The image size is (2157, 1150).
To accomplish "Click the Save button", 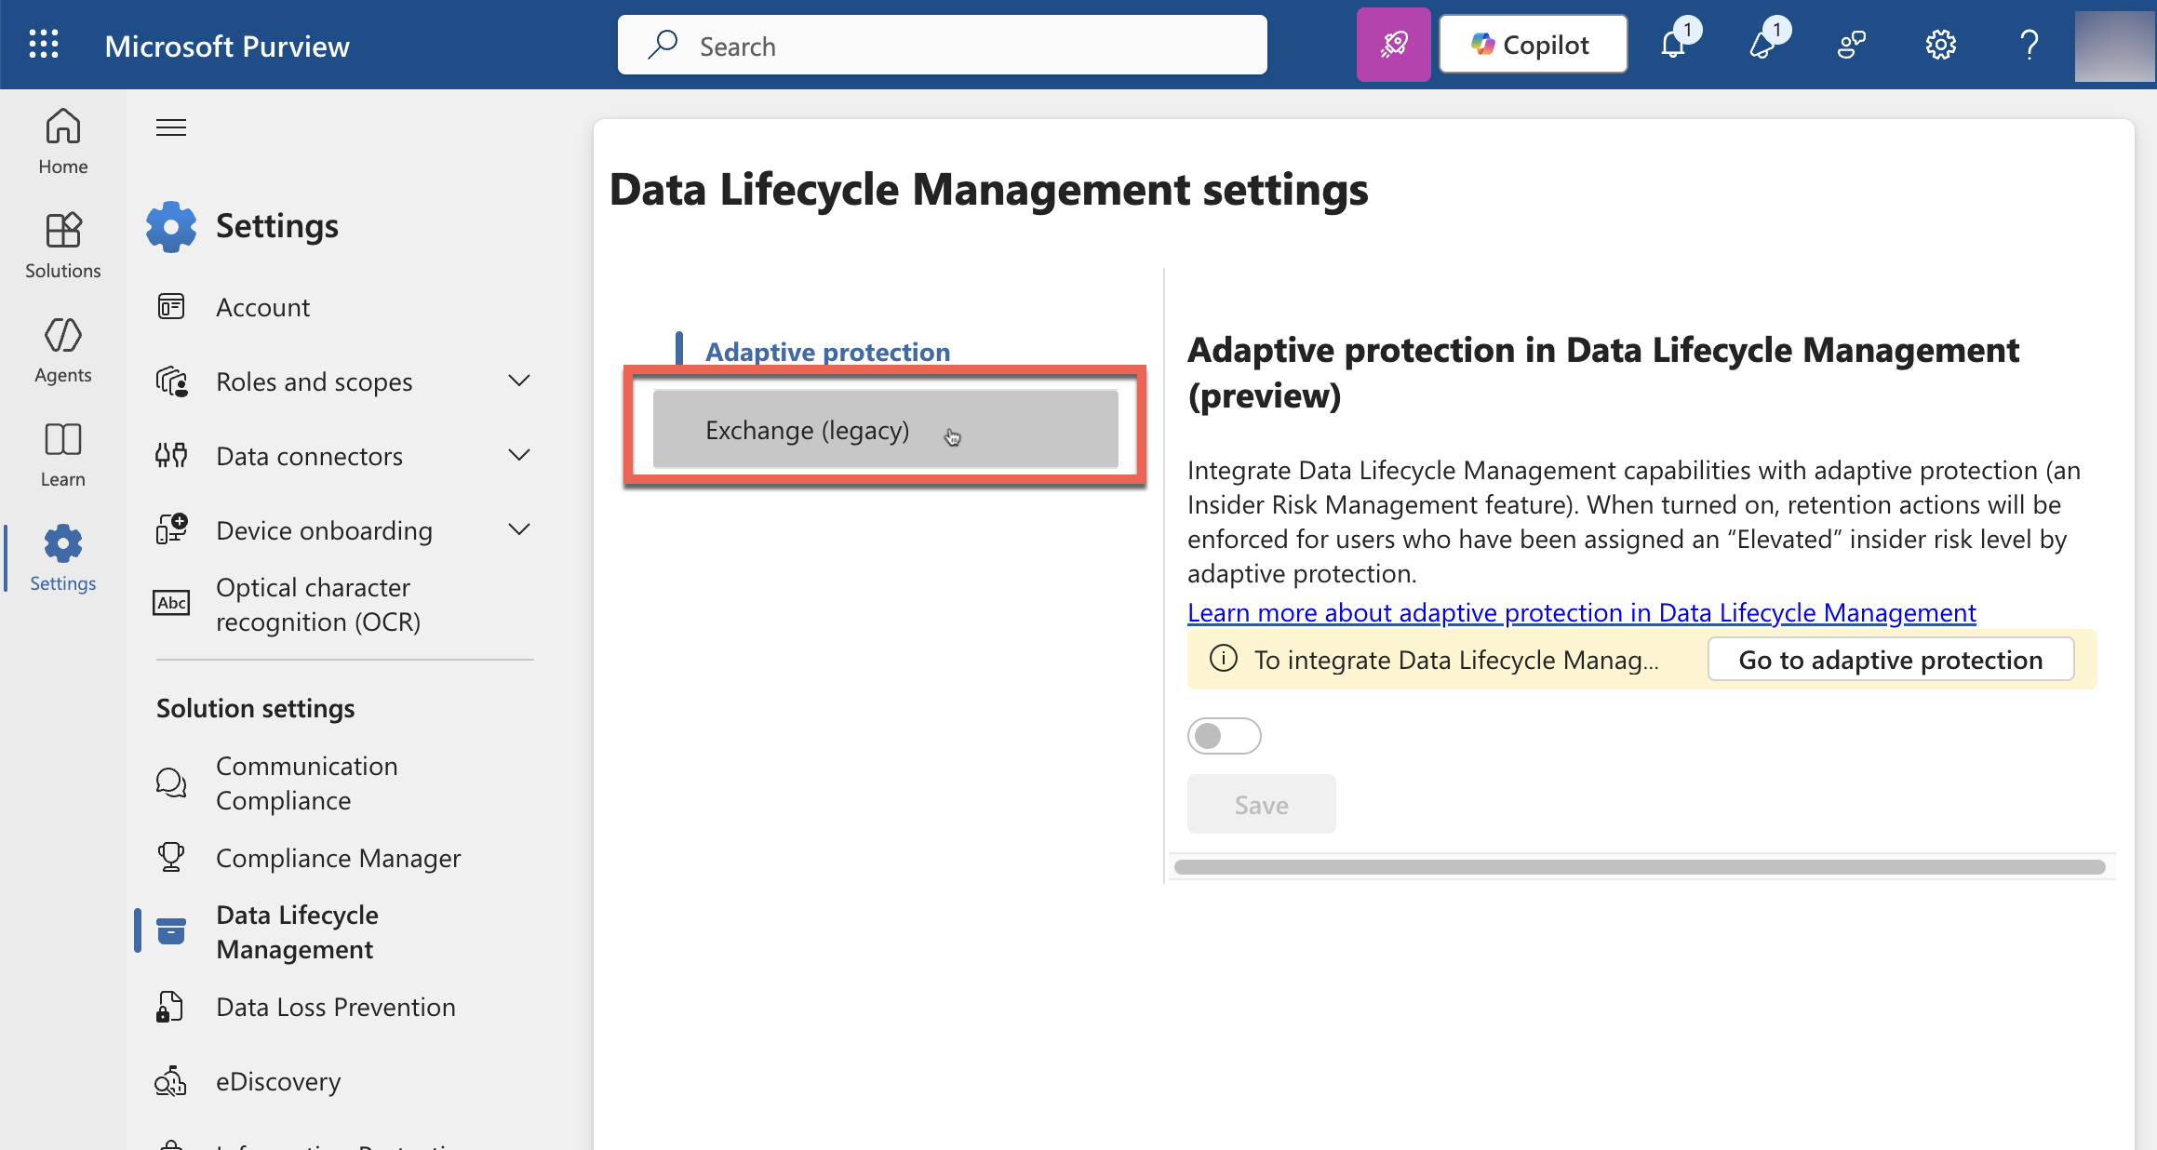I will pyautogui.click(x=1261, y=804).
